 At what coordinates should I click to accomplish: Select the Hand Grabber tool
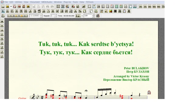pos(91,11)
